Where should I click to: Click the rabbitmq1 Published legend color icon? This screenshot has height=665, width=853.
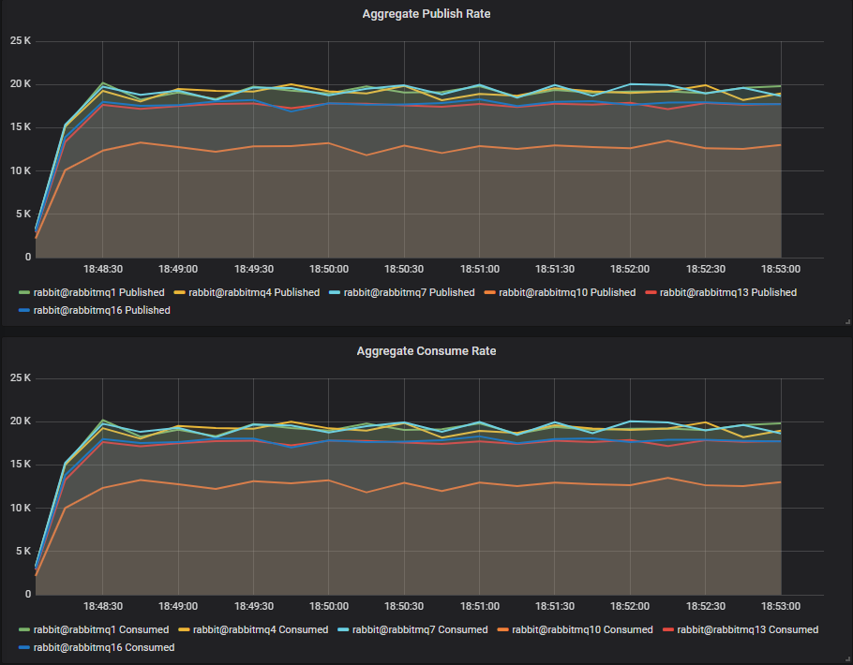[23, 292]
